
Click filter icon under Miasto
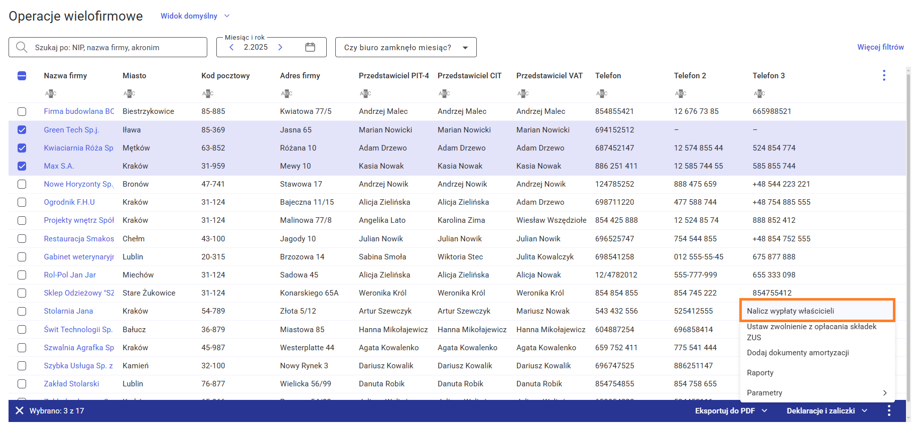click(129, 93)
